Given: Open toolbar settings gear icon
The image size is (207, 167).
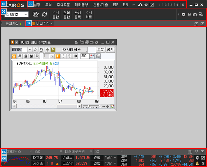Looking at the screenshot, I should [x=183, y=15].
